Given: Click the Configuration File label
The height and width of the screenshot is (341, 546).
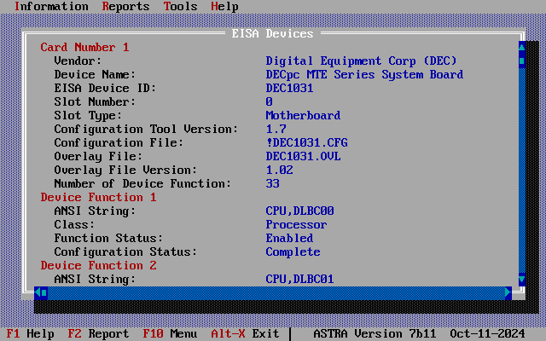Looking at the screenshot, I should (x=119, y=142).
